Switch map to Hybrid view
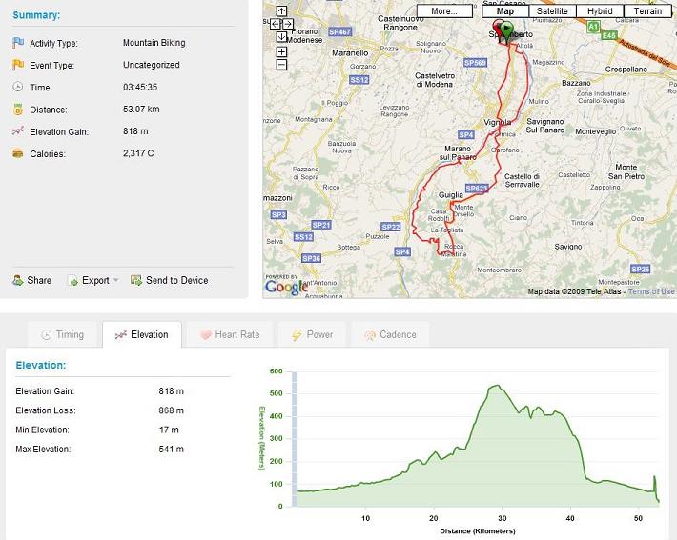The image size is (677, 540). click(x=600, y=11)
